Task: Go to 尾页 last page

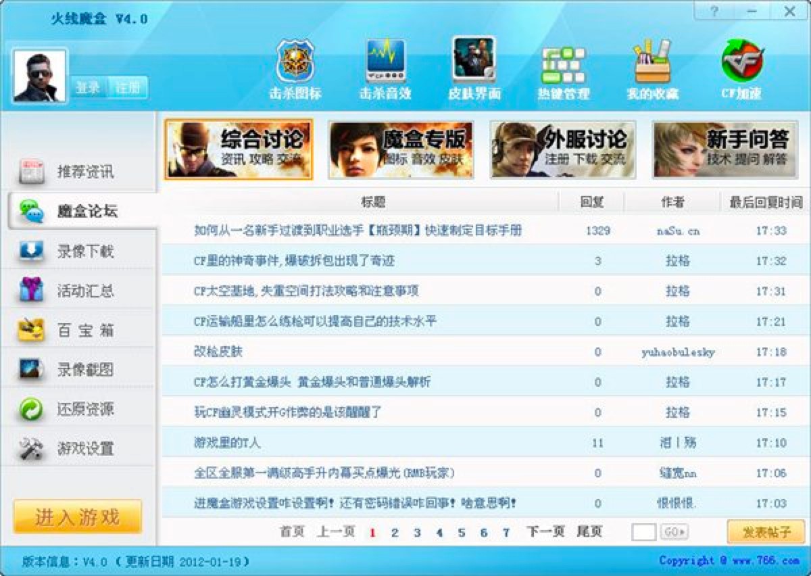Action: (x=589, y=532)
